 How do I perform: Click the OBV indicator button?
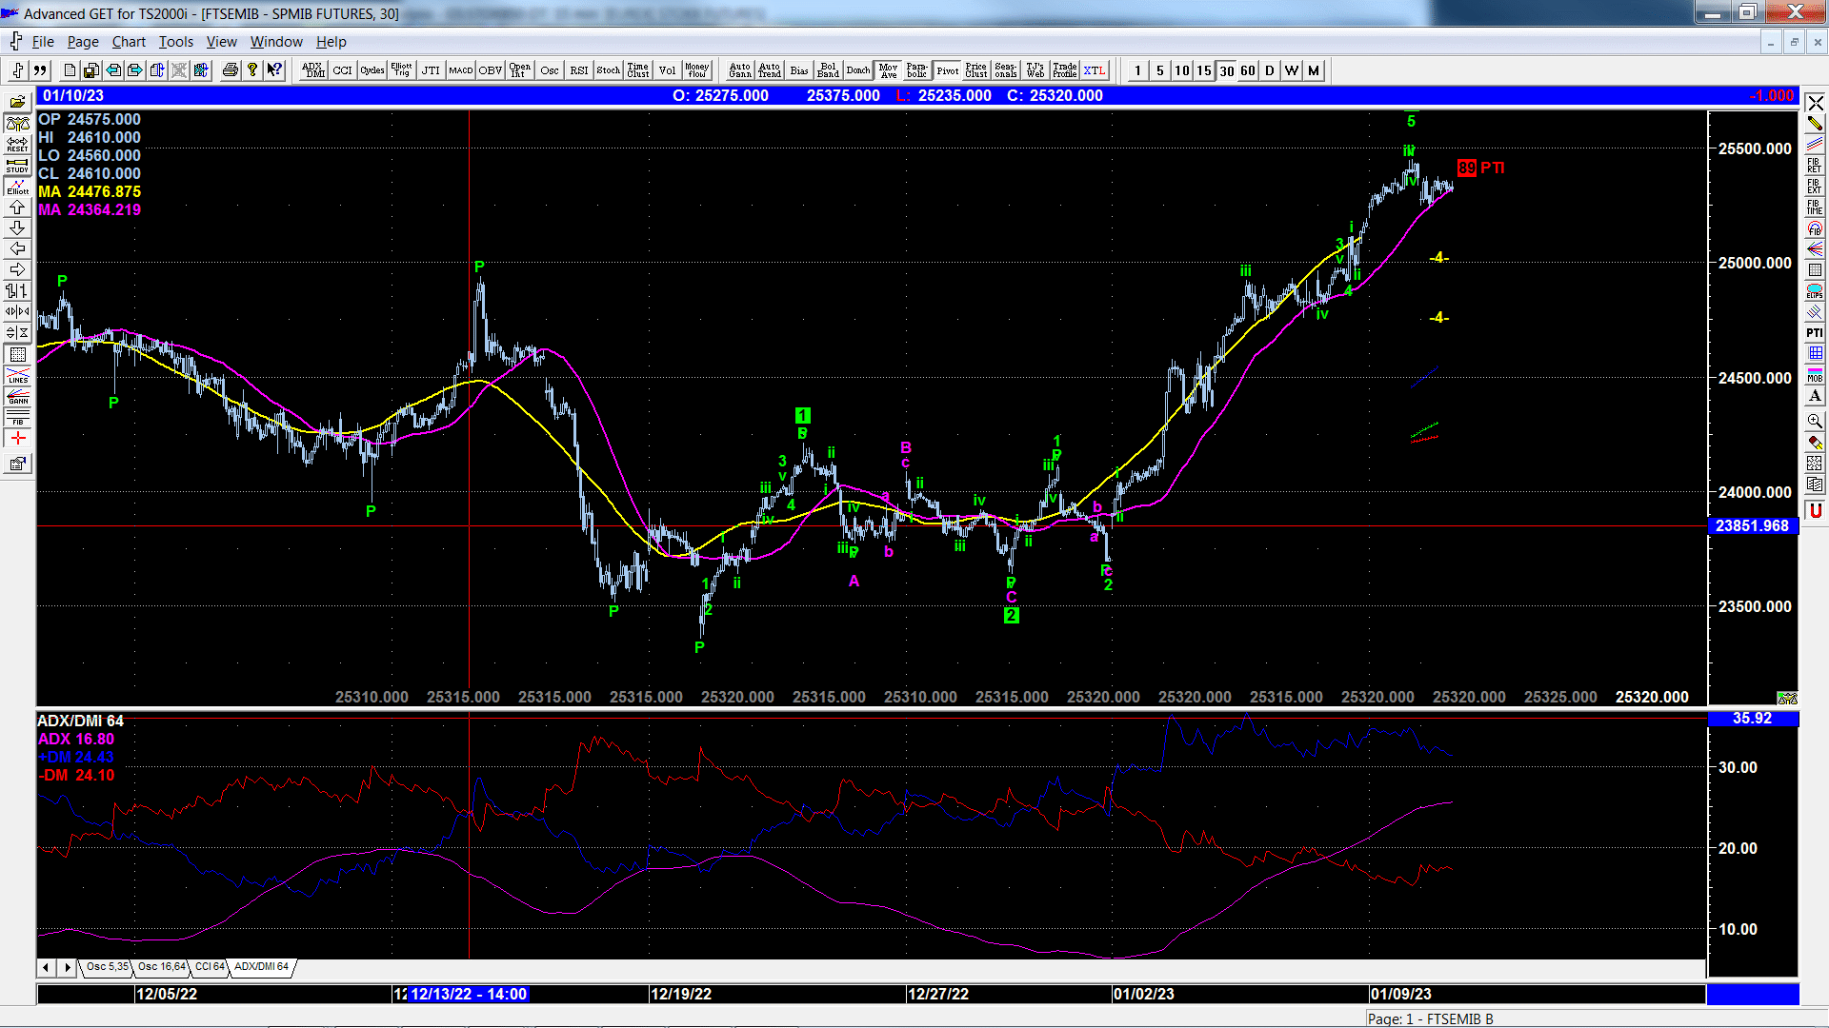(490, 70)
